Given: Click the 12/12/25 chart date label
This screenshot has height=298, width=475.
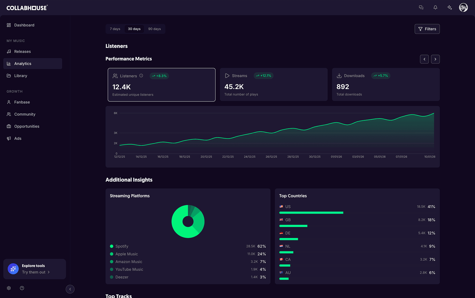Looking at the screenshot, I should tap(120, 157).
